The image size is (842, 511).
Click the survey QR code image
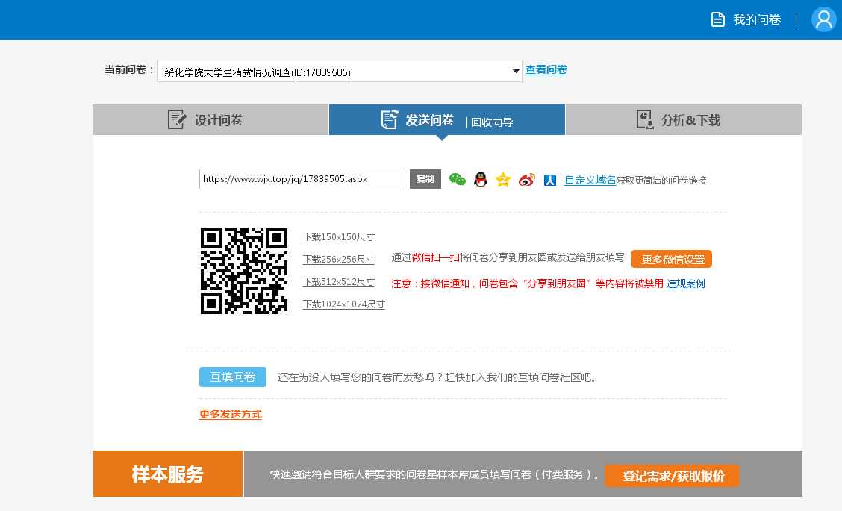(x=244, y=271)
